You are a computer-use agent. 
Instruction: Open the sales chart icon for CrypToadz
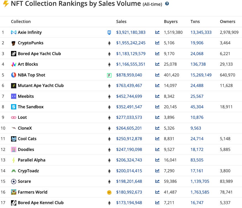(x=157, y=171)
